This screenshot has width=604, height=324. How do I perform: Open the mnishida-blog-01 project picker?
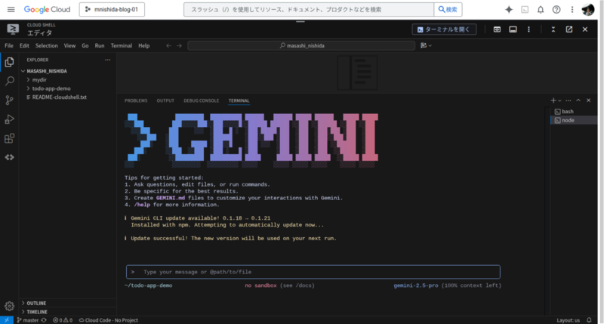112,9
